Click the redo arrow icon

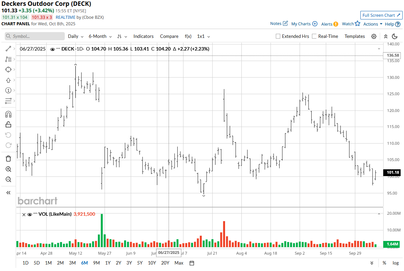8,145
